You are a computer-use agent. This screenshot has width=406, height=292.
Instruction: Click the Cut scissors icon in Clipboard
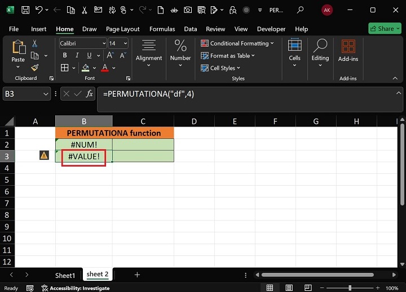pos(35,43)
